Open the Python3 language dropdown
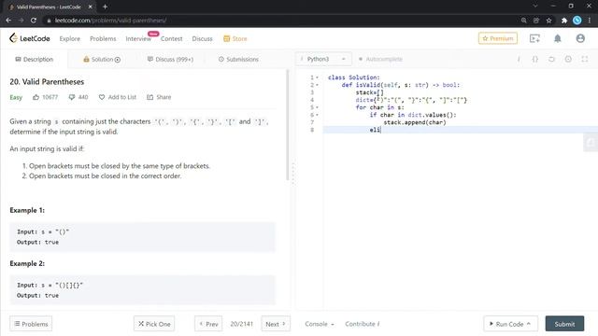The width and height of the screenshot is (598, 336). [323, 59]
